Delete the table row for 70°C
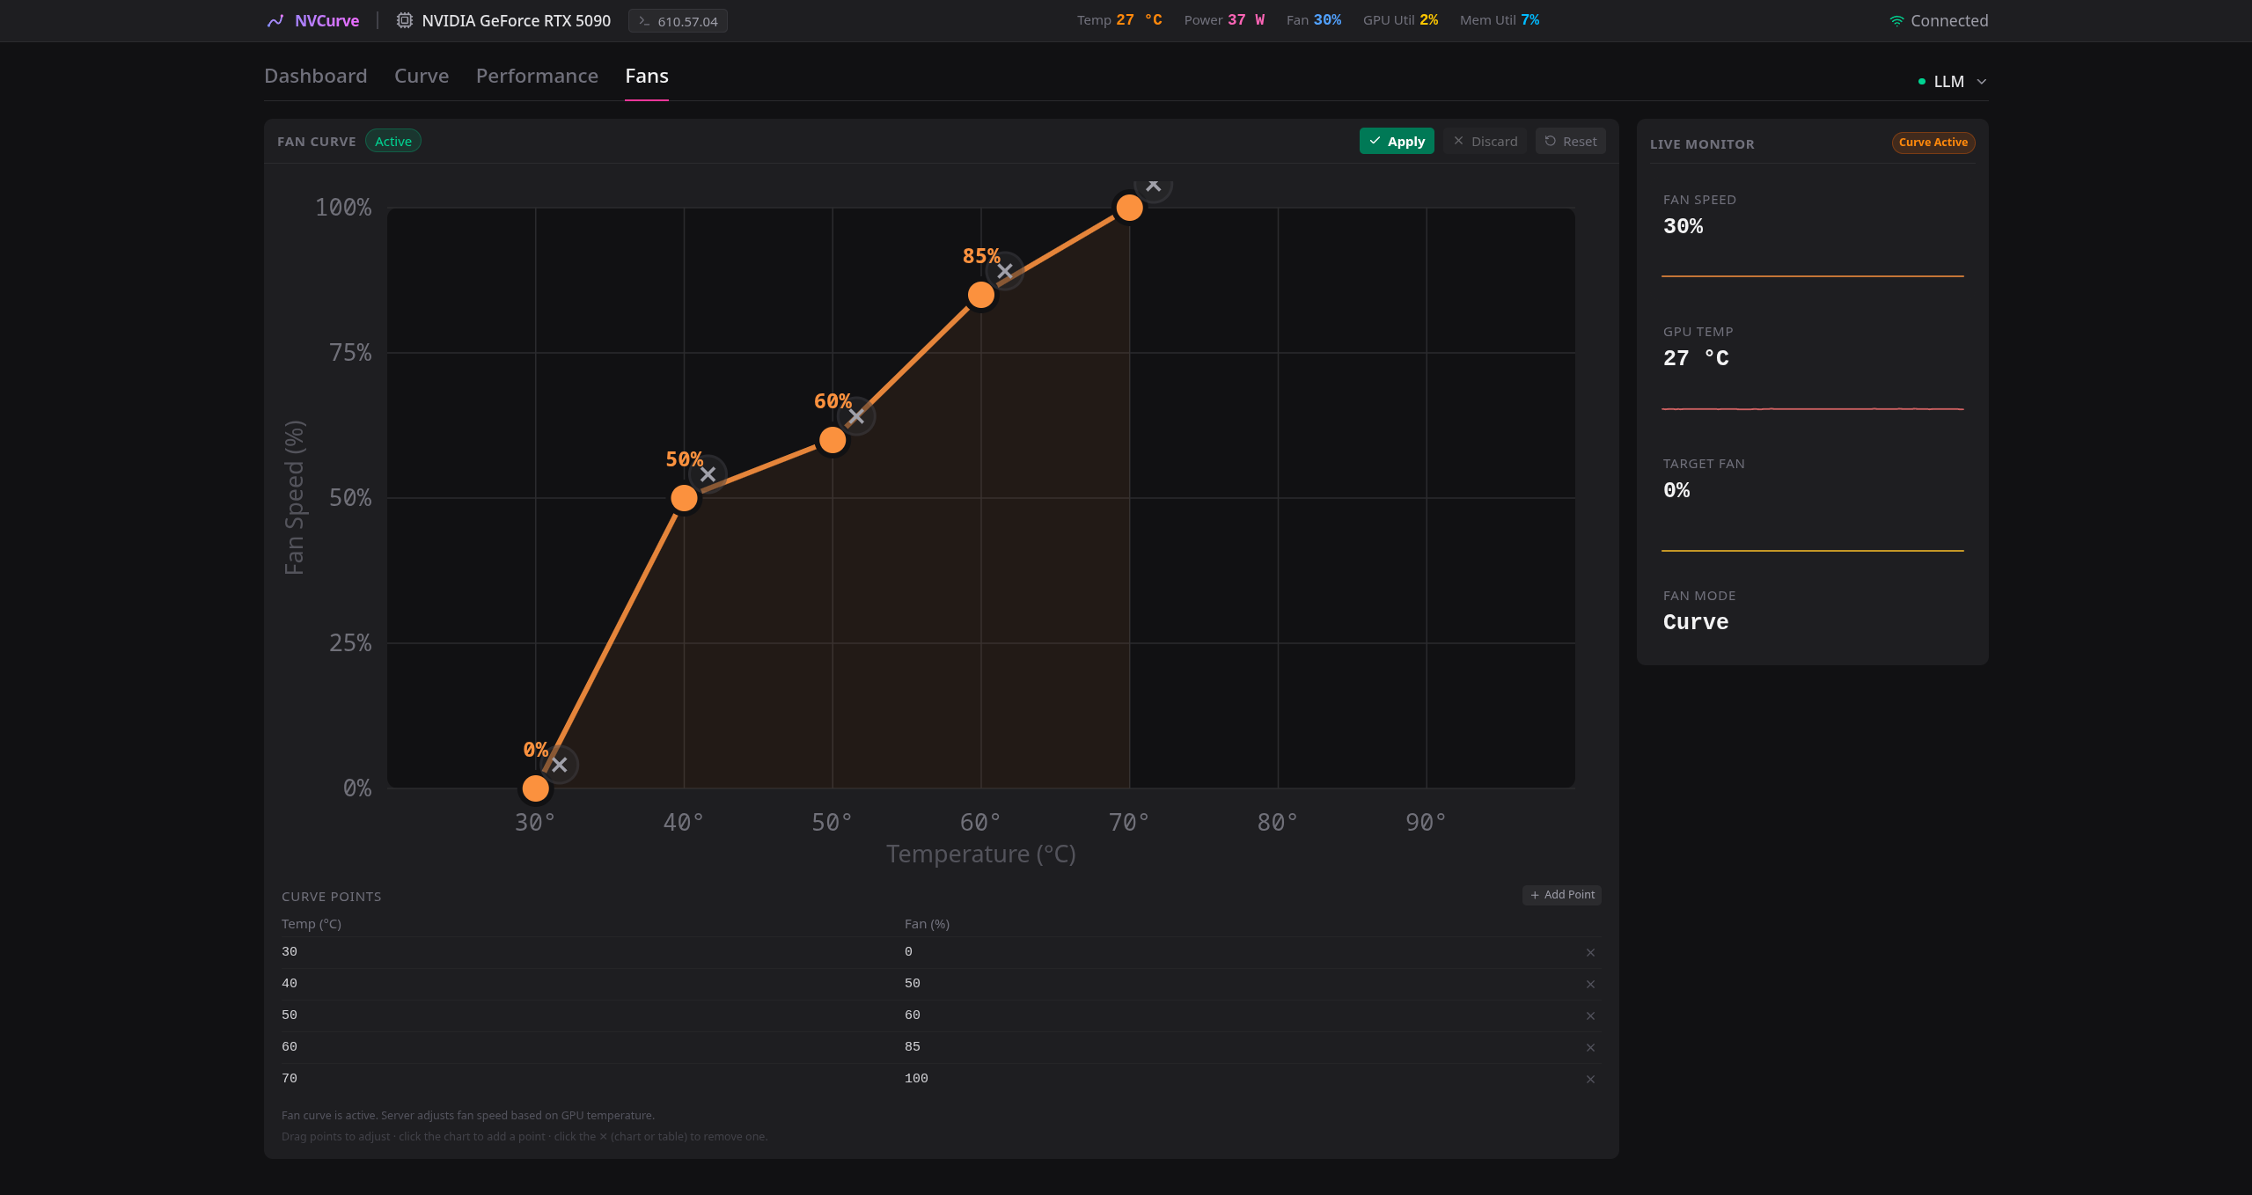The image size is (2252, 1195). (1590, 1079)
